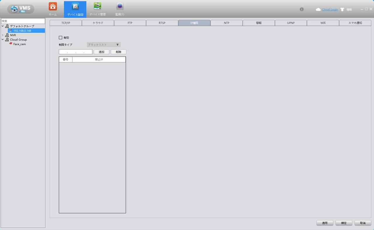Switch to the Wifi tab
This screenshot has width=374, height=230.
tap(323, 23)
